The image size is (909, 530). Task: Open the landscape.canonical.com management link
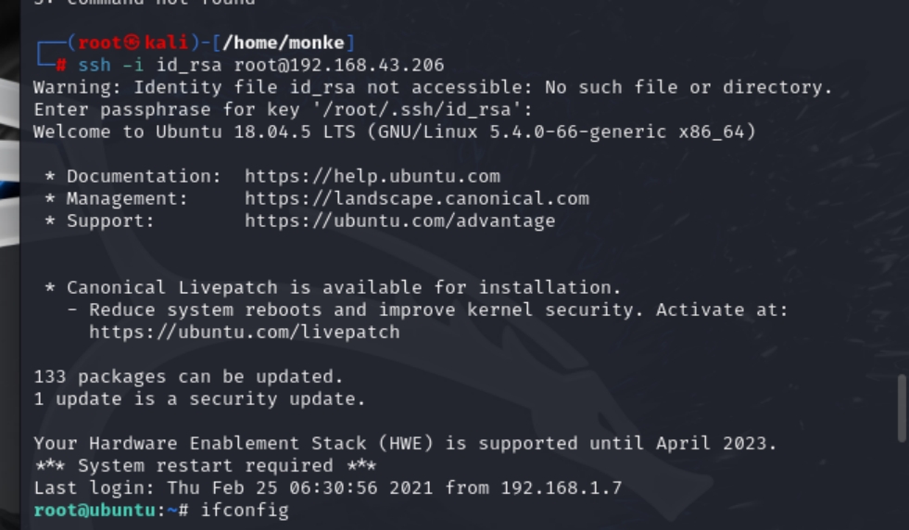(416, 198)
